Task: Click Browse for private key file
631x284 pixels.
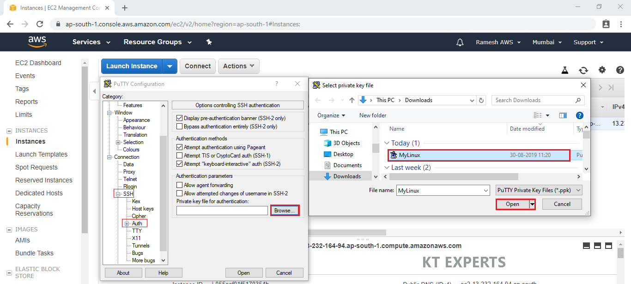Action: (x=284, y=211)
